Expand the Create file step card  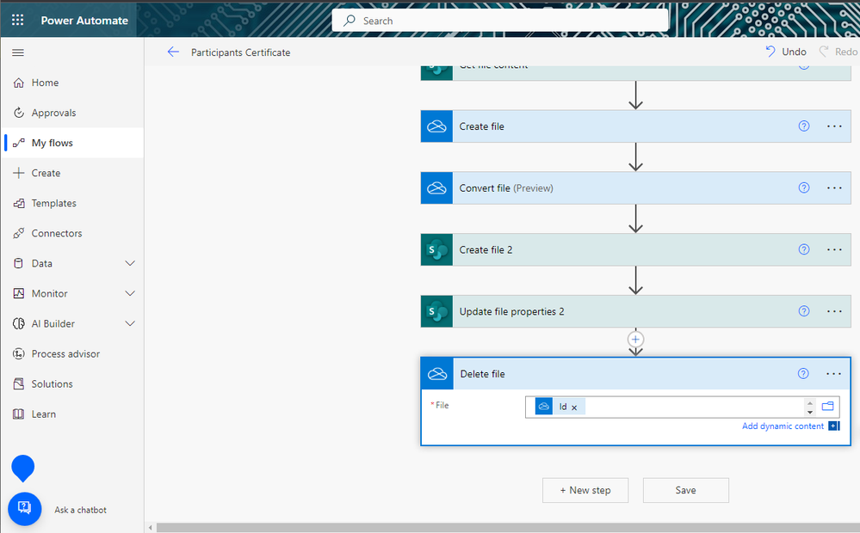635,126
